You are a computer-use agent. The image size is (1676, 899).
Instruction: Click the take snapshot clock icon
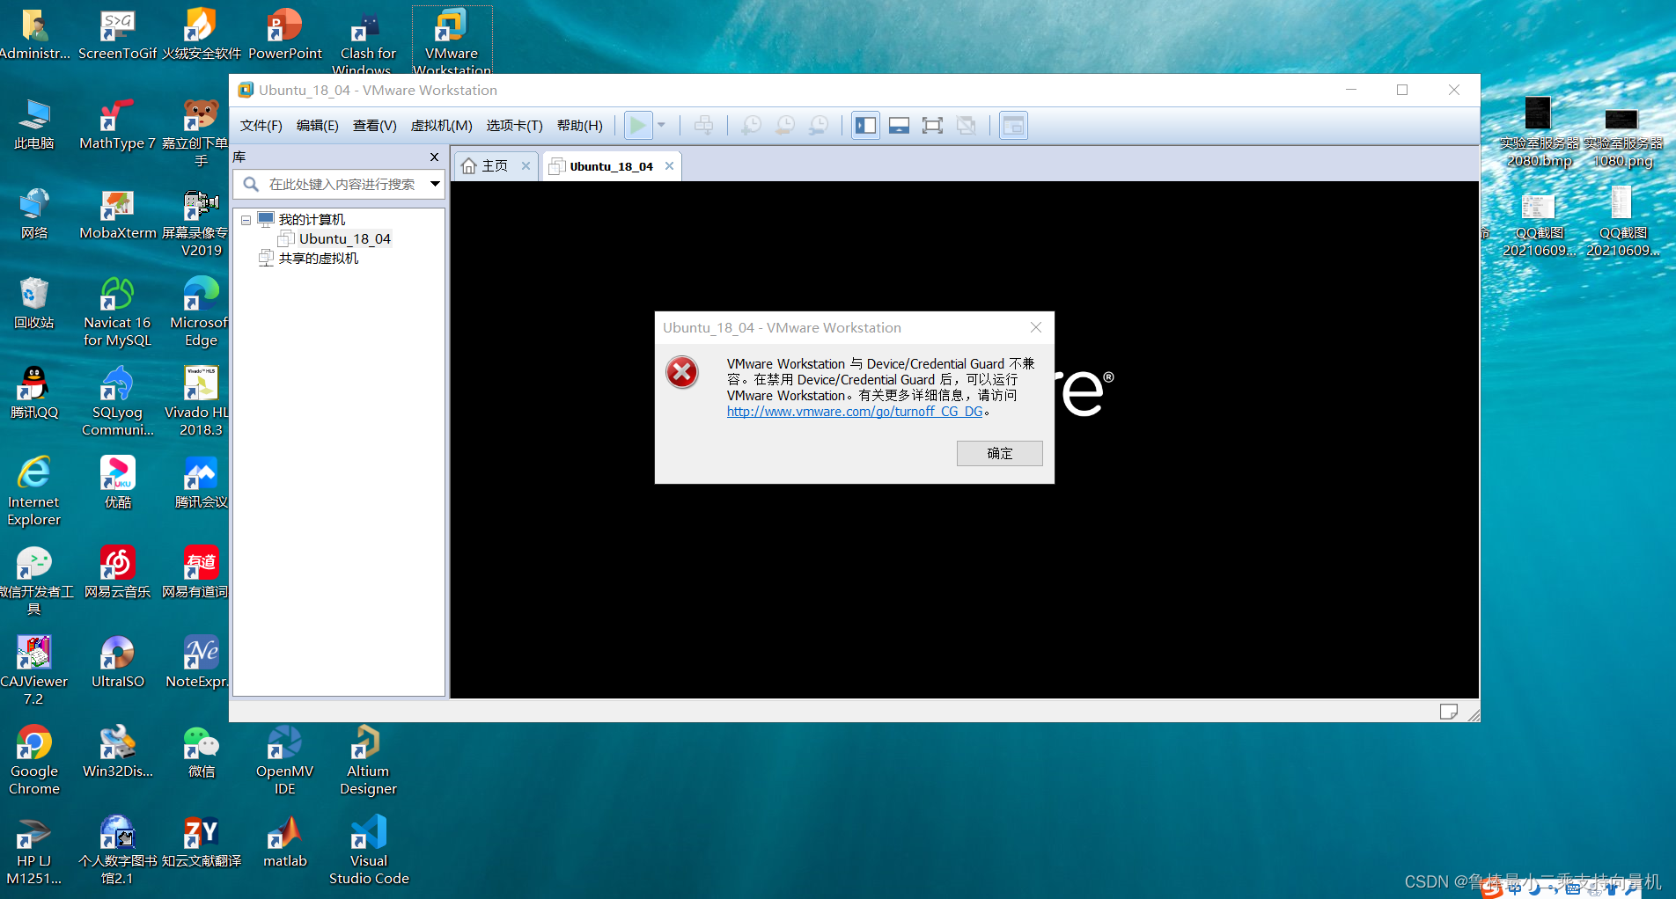click(x=751, y=125)
